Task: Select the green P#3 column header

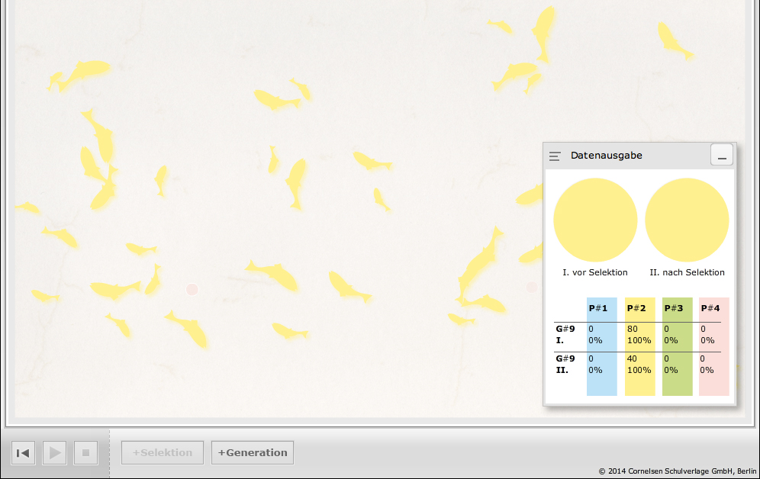Action: point(674,308)
